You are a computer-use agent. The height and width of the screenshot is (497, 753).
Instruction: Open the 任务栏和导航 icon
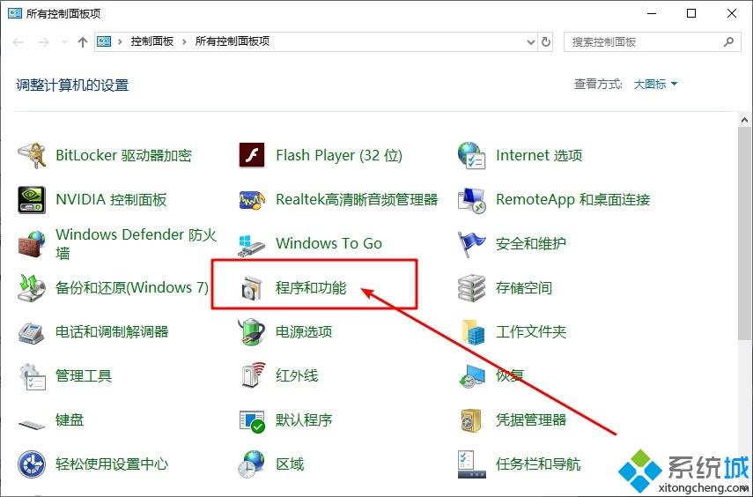click(x=471, y=464)
